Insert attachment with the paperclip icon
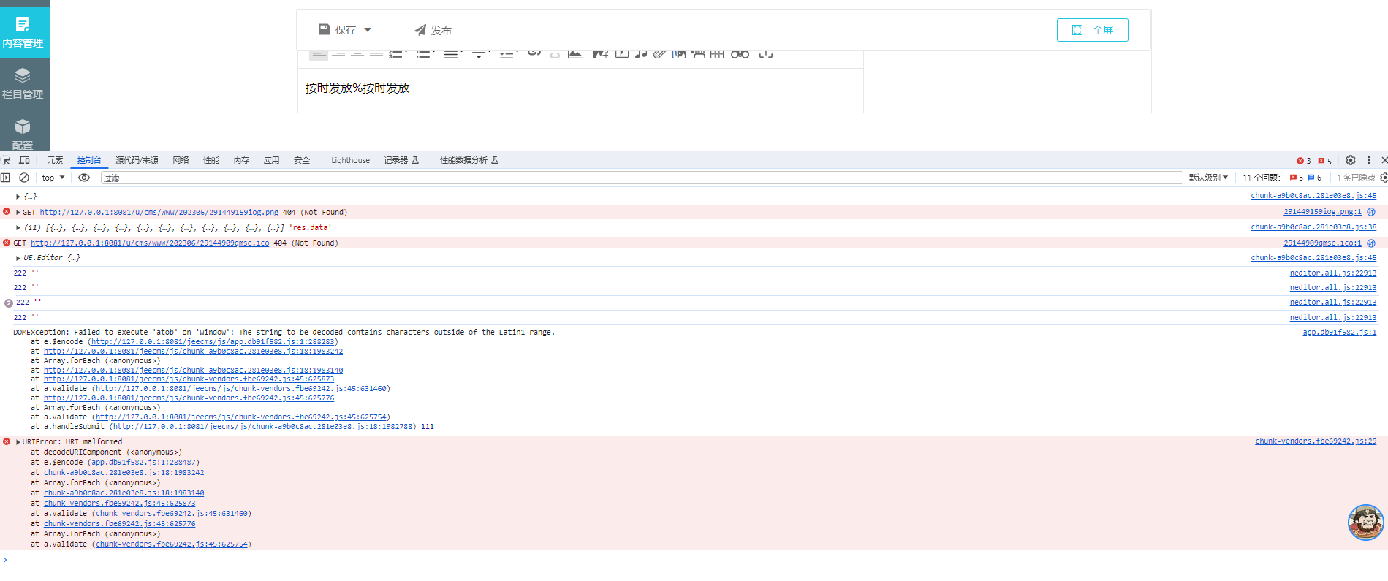1388x581 pixels. 660,55
